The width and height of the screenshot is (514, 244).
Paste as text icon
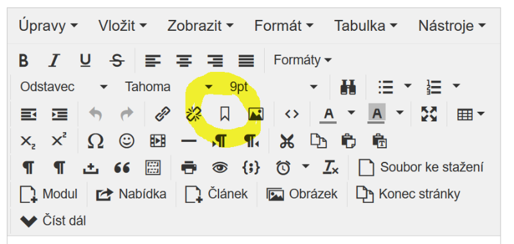click(x=380, y=141)
